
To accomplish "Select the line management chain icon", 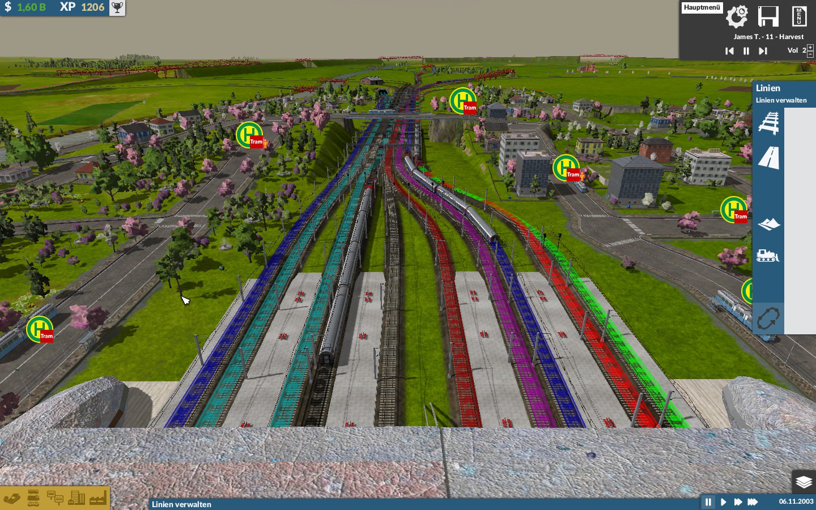I will pyautogui.click(x=768, y=318).
